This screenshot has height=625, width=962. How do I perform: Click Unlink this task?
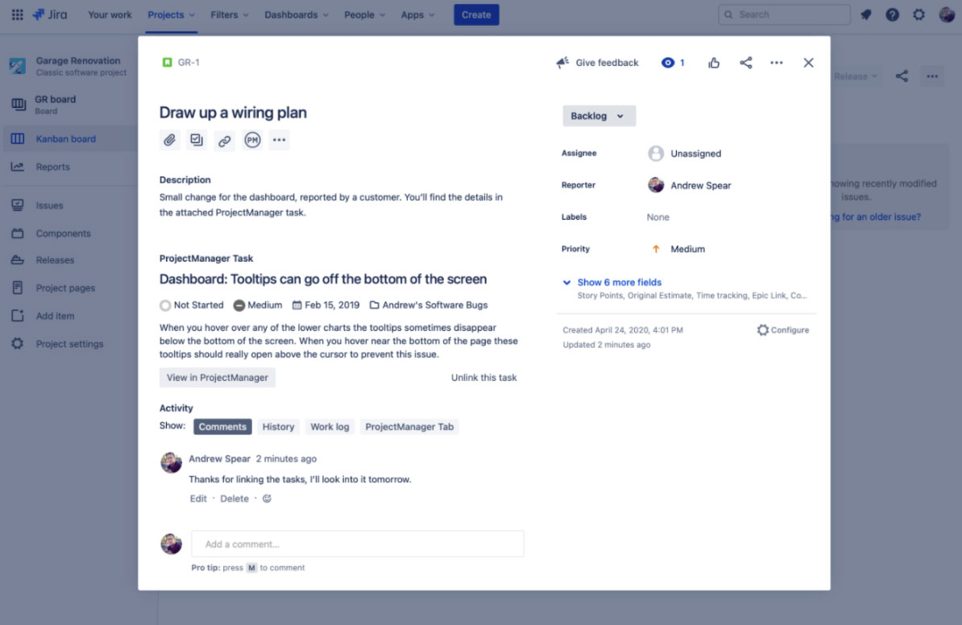[484, 377]
